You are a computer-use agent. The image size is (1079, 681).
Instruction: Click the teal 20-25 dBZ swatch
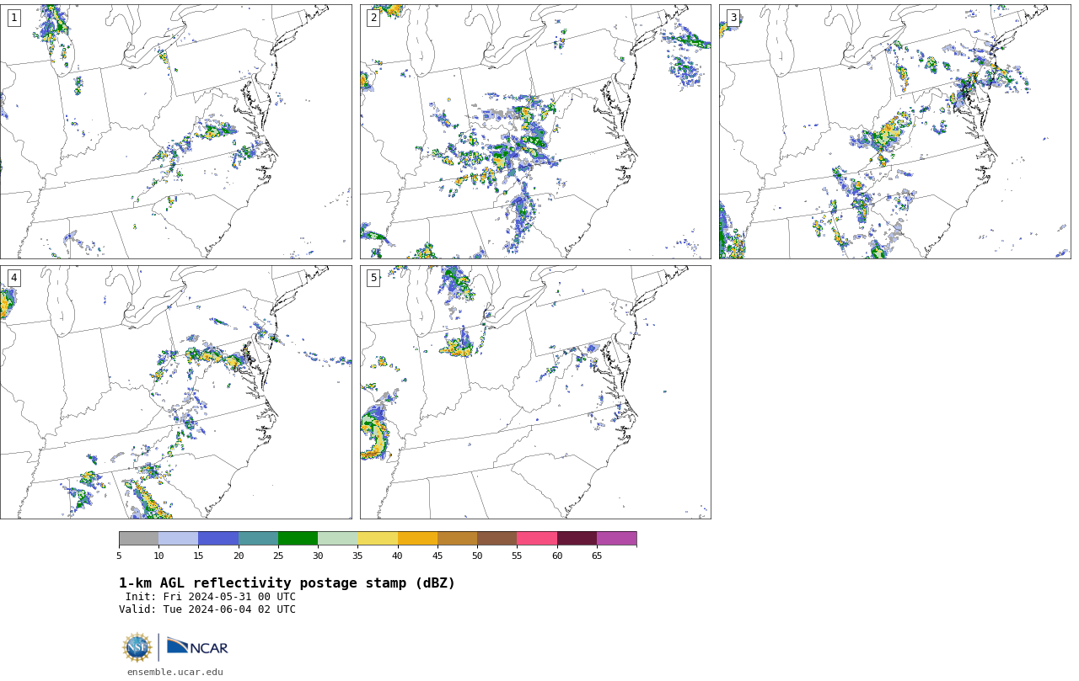click(258, 539)
